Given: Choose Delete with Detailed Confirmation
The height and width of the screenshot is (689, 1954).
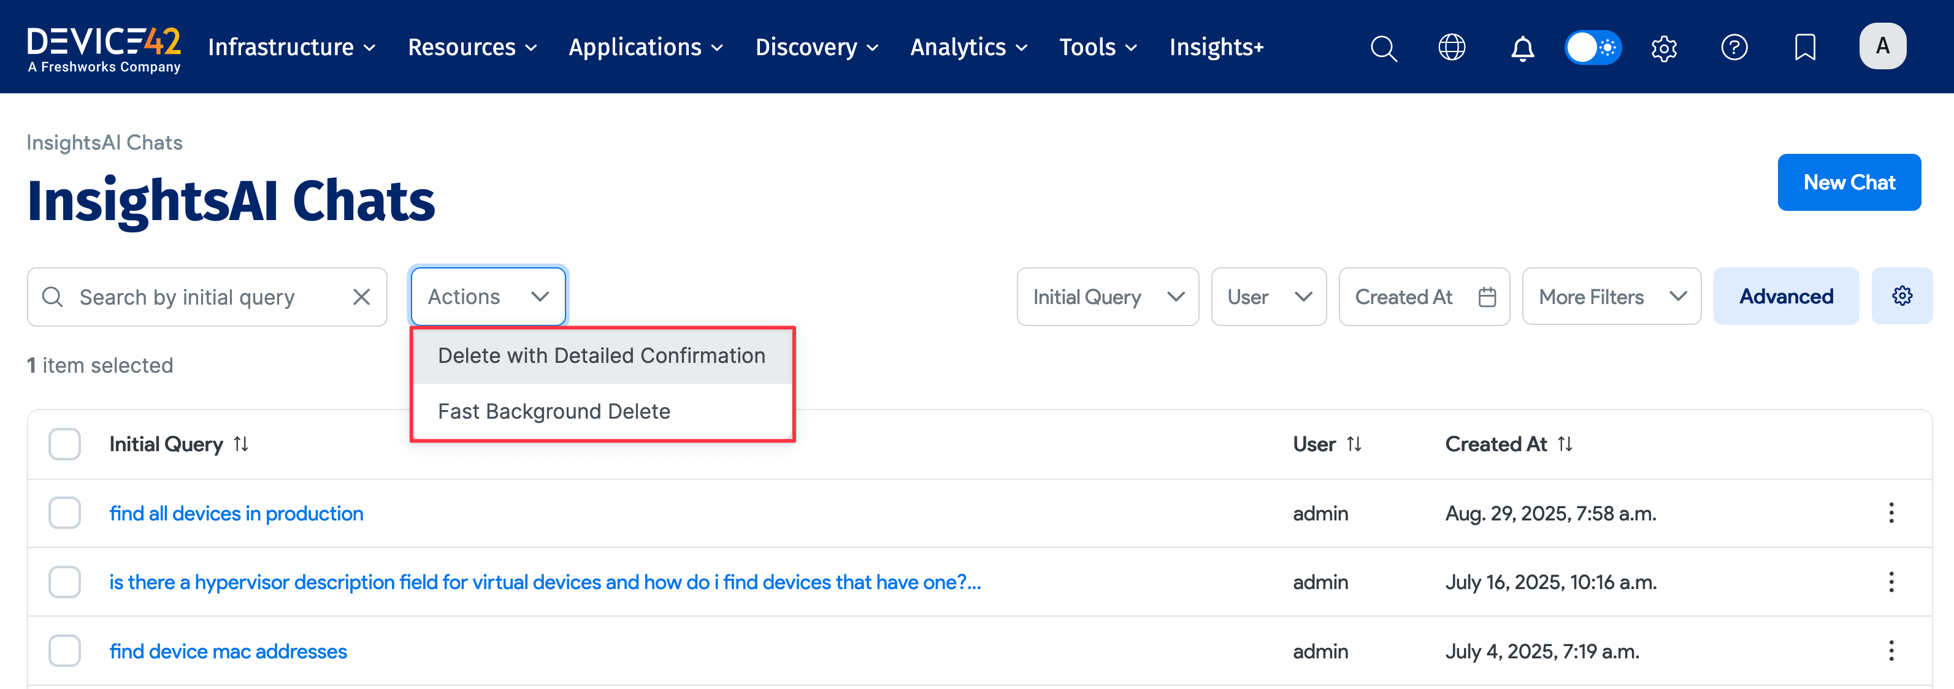Looking at the screenshot, I should click(x=602, y=355).
